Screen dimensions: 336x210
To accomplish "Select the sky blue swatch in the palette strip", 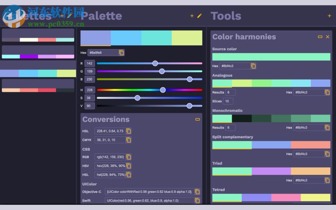I will [126, 38].
